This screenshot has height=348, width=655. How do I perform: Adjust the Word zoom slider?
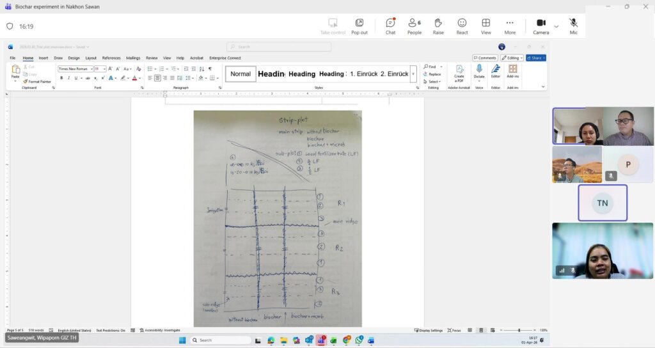[519, 330]
